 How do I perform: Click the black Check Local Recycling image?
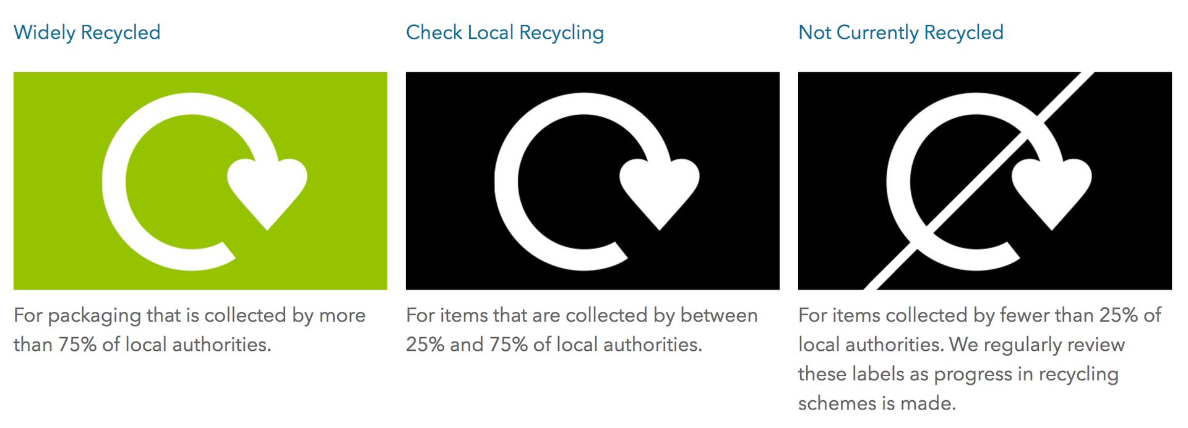pyautogui.click(x=592, y=180)
